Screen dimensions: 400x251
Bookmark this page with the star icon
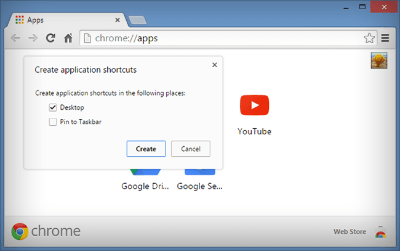click(369, 38)
